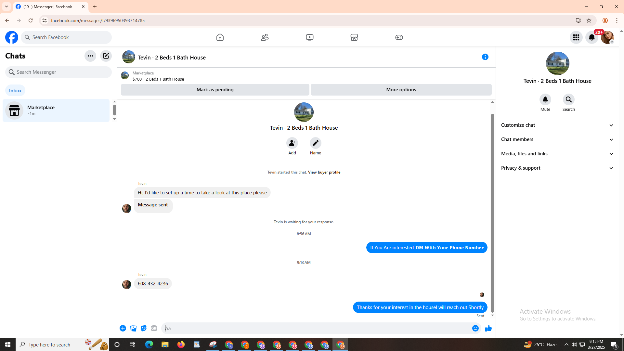Search in conversation via Search icon

(569, 99)
